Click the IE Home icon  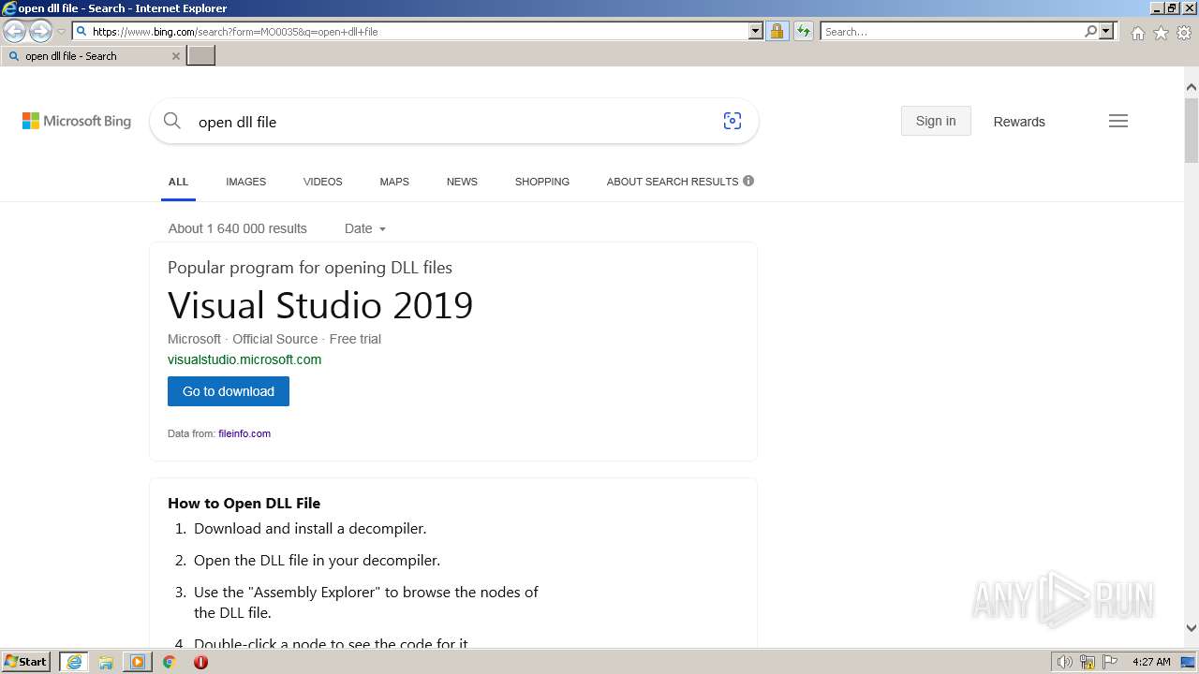point(1137,33)
